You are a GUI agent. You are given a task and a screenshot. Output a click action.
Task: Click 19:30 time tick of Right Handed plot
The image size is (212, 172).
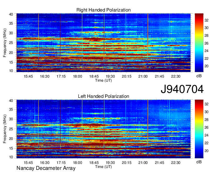pyautogui.click(x=110, y=76)
